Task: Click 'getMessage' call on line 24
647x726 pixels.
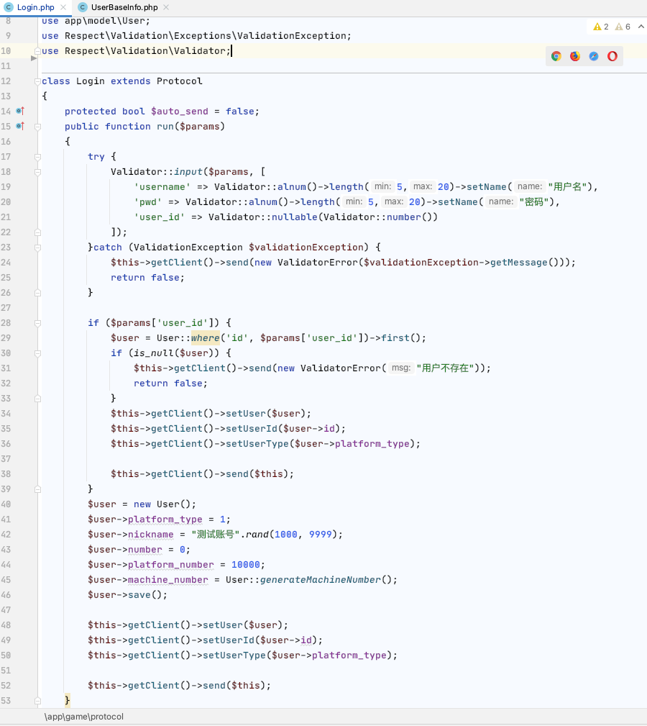Action: pos(519,263)
